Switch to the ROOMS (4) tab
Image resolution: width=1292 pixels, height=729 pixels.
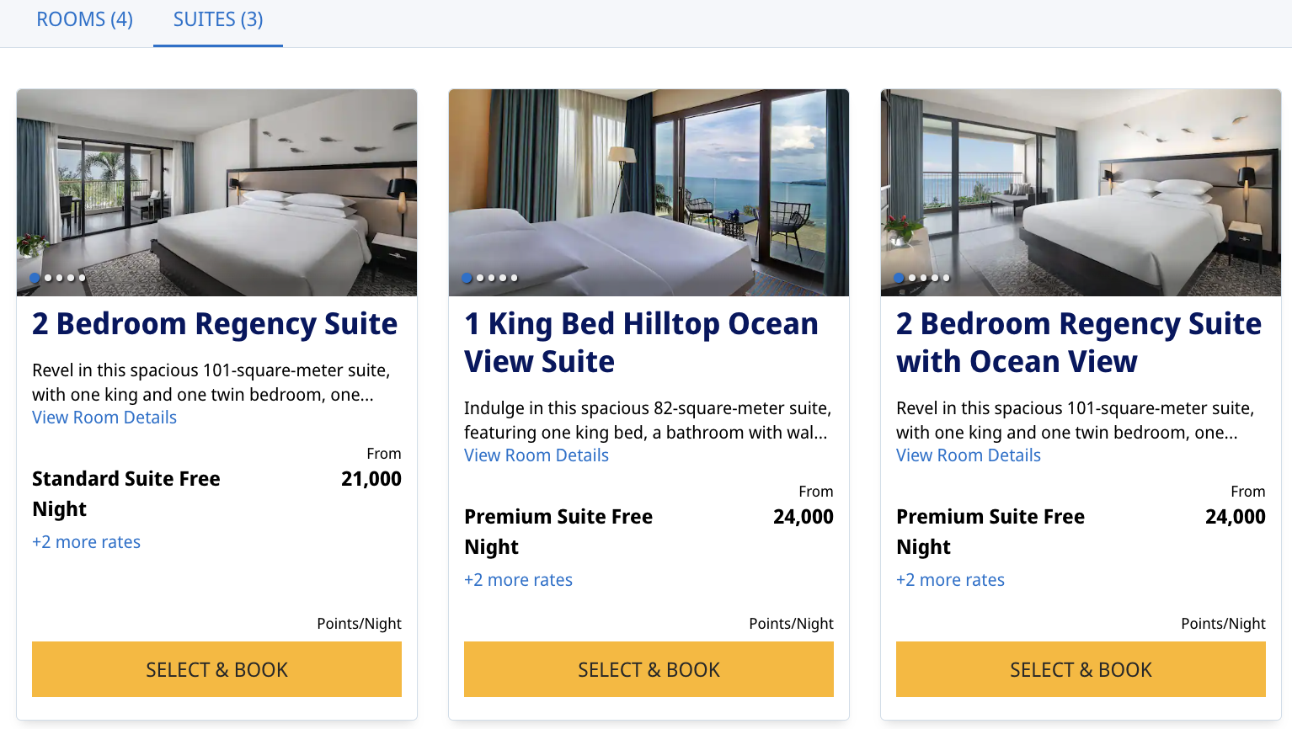point(83,19)
